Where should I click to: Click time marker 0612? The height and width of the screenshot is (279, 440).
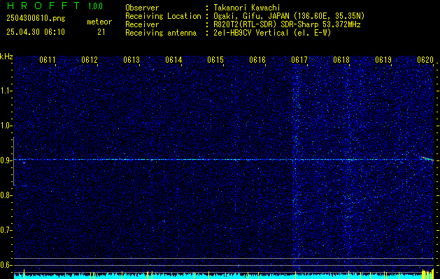[x=90, y=60]
